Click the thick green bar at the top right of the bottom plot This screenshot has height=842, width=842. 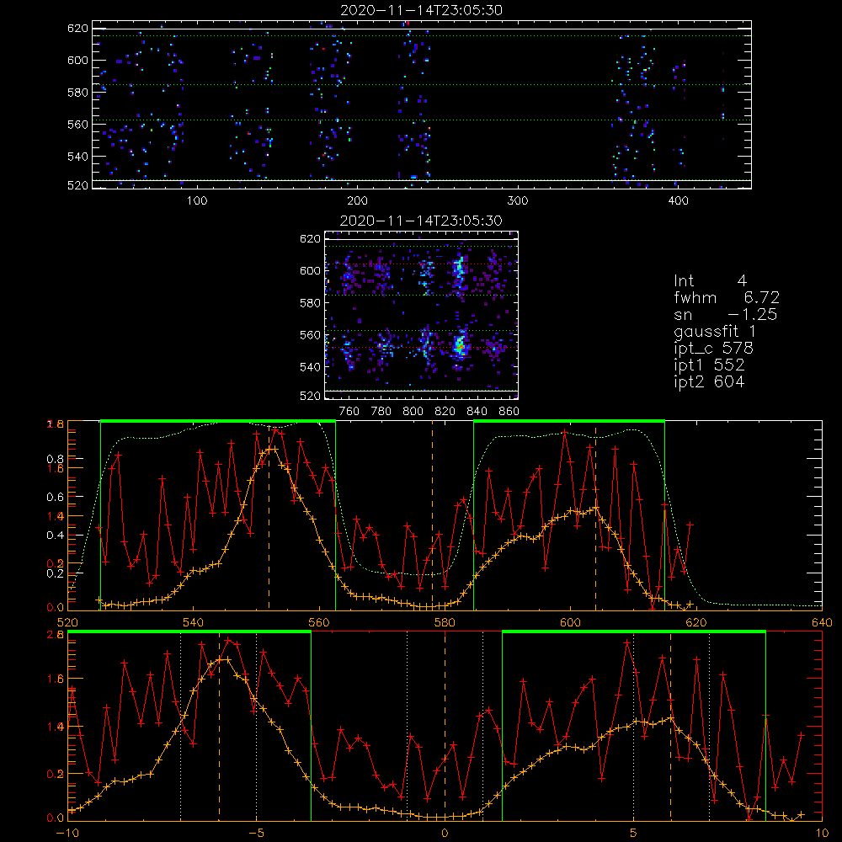click(x=634, y=632)
